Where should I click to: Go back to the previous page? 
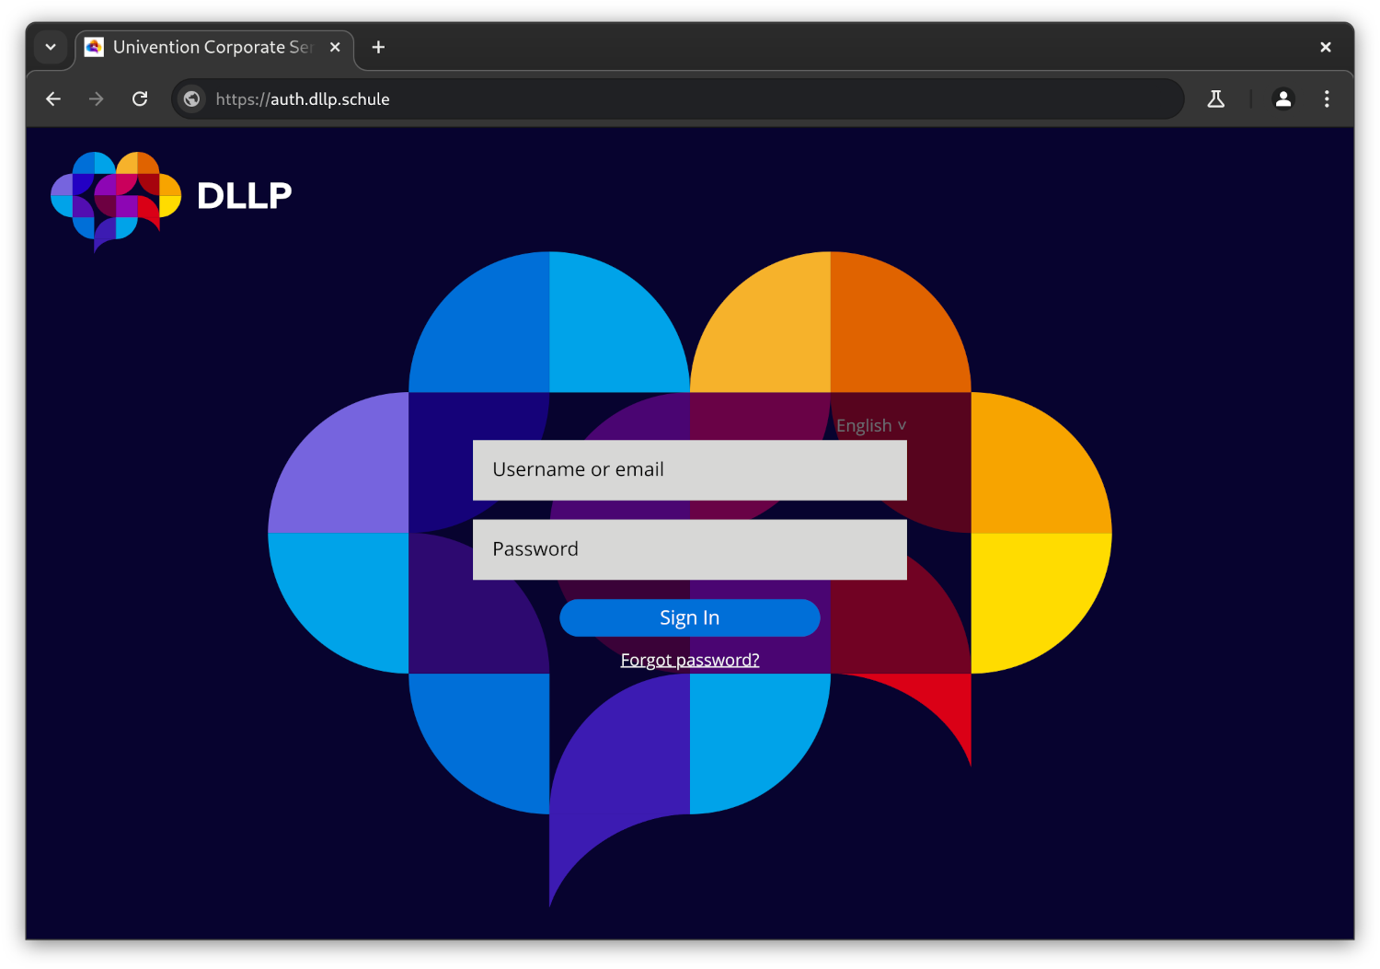click(53, 98)
